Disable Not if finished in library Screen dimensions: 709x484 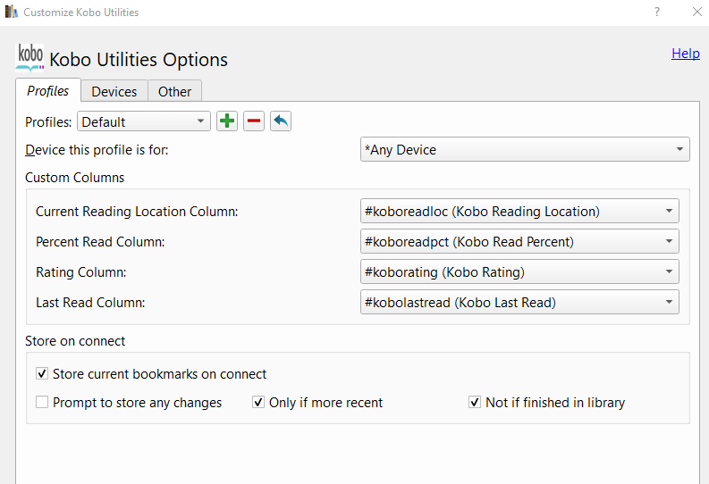475,403
